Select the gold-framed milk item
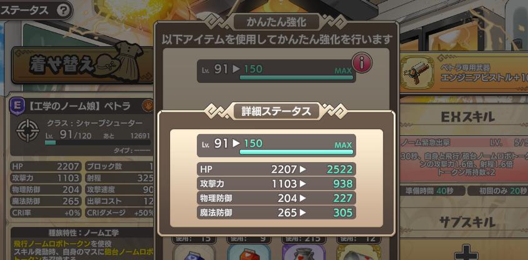 tap(359, 253)
